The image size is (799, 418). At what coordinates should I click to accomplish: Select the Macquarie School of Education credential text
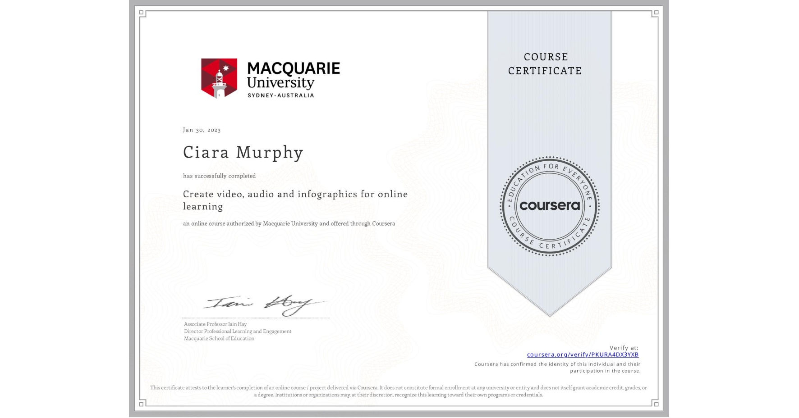coord(218,338)
